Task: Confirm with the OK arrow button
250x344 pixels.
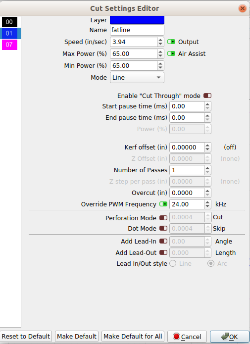Action: (229, 337)
